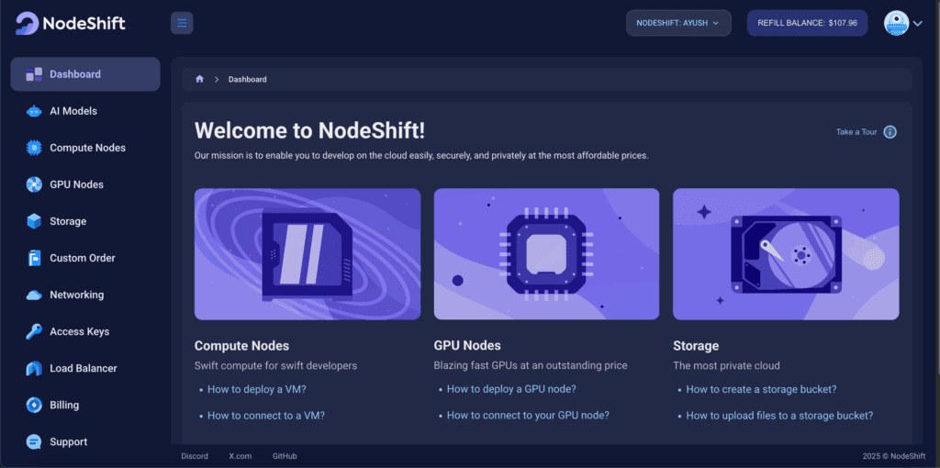This screenshot has height=468, width=940.
Task: Click the Support chat bubble icon
Action: pyautogui.click(x=34, y=441)
